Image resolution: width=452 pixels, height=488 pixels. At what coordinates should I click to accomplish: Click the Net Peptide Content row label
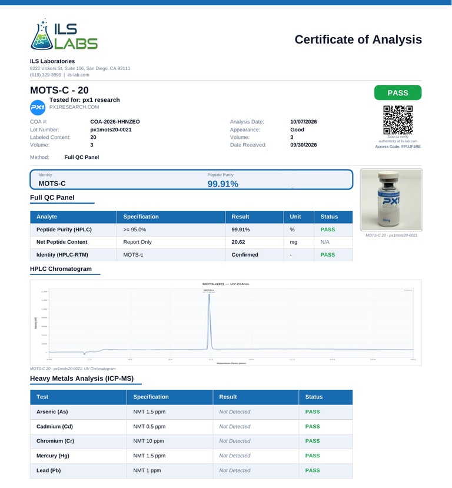point(62,242)
